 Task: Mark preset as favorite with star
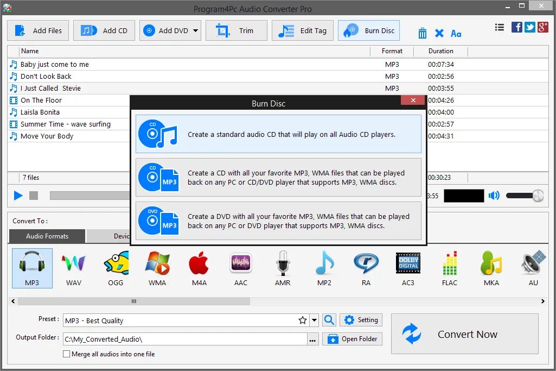click(303, 320)
